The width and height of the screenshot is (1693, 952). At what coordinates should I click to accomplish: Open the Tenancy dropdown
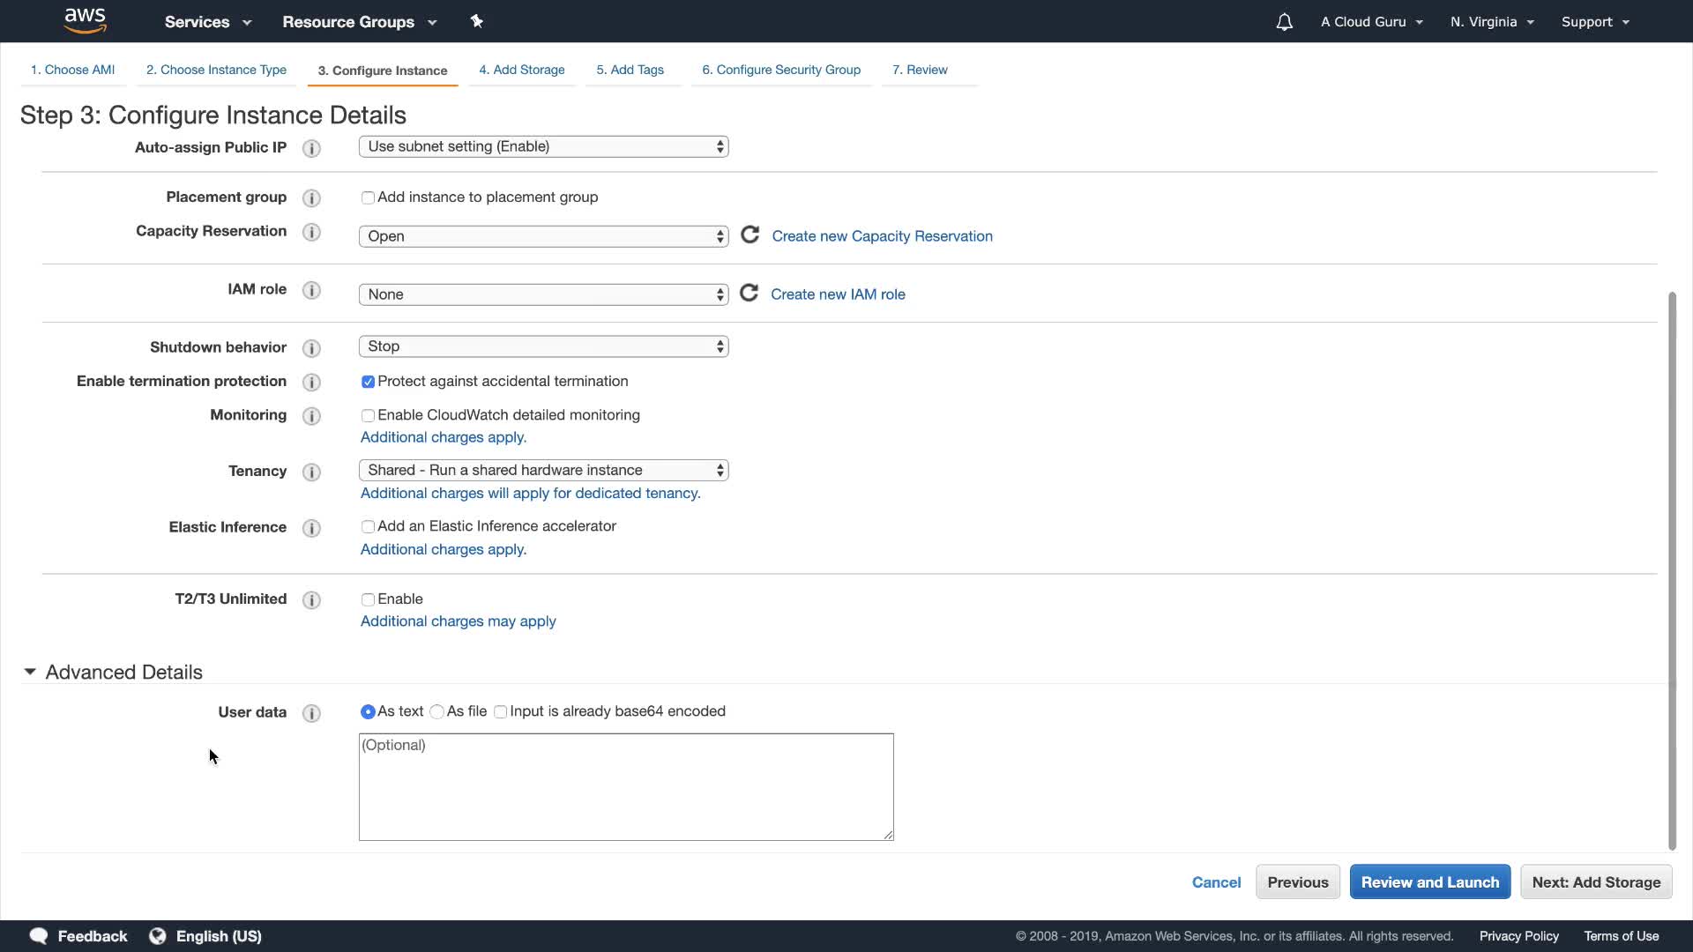pyautogui.click(x=543, y=470)
